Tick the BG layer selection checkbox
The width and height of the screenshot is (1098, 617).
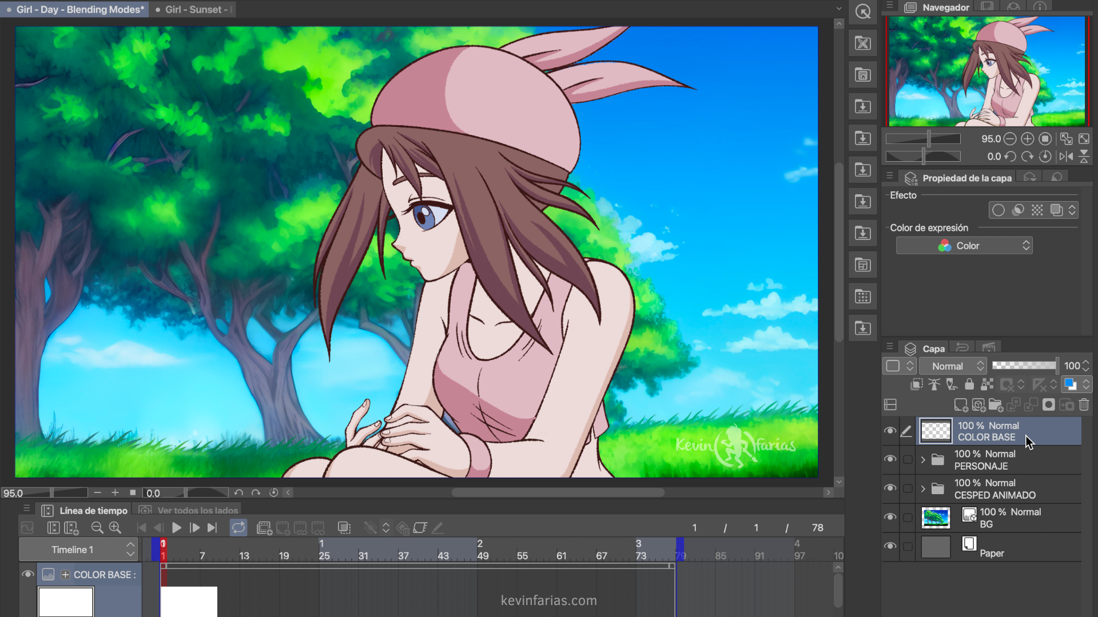[x=908, y=518]
